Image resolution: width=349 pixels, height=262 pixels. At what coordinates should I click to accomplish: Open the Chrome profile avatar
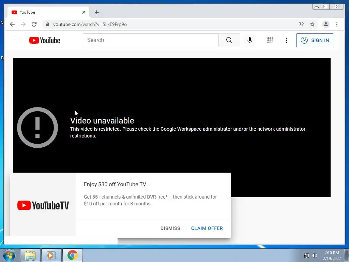tap(325, 24)
